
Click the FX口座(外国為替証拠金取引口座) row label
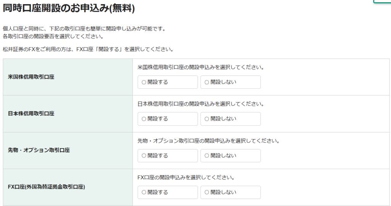tap(46, 187)
